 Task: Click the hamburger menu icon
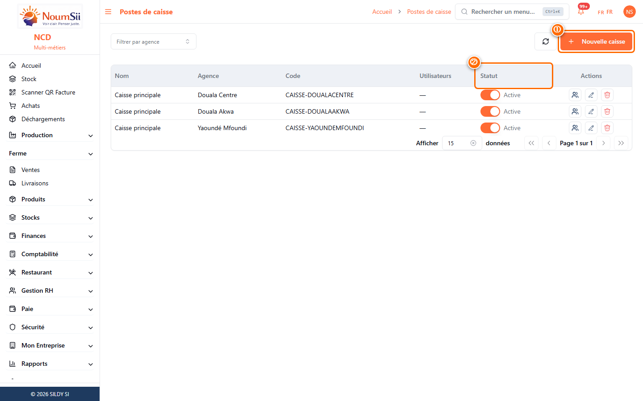click(x=108, y=12)
